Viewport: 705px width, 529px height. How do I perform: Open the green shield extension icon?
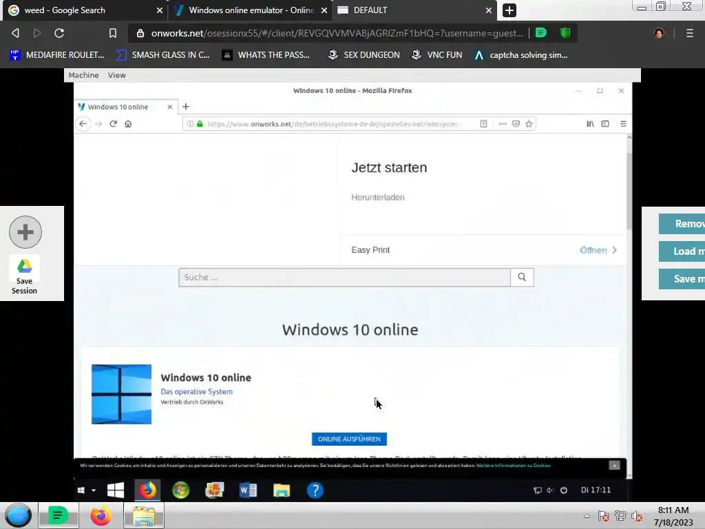pos(565,33)
